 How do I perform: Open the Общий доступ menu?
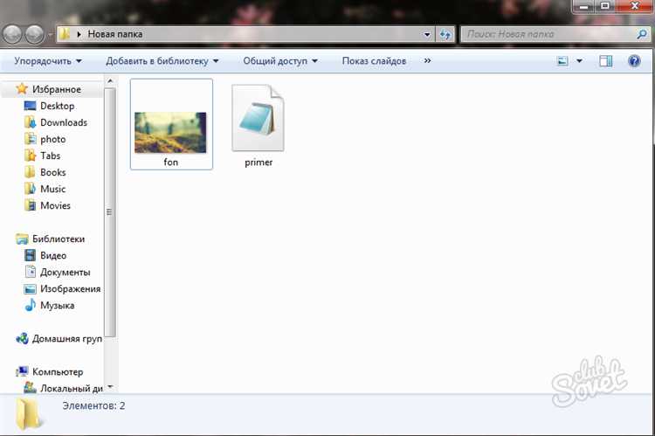click(x=279, y=61)
